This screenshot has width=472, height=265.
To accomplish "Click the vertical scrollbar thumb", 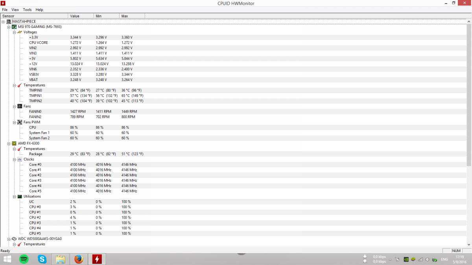I will coord(469,94).
